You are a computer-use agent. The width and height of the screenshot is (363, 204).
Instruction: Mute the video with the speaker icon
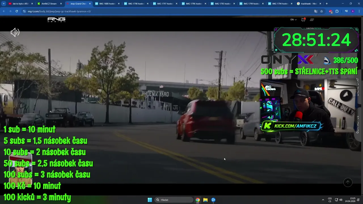(x=15, y=32)
